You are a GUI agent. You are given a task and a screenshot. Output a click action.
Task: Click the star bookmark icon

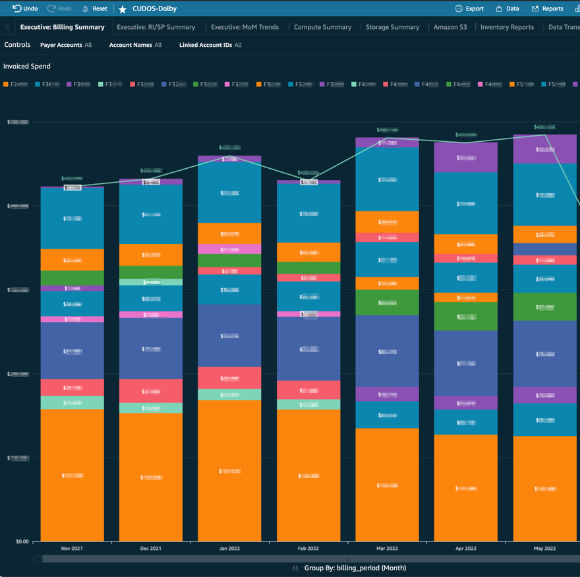point(123,9)
